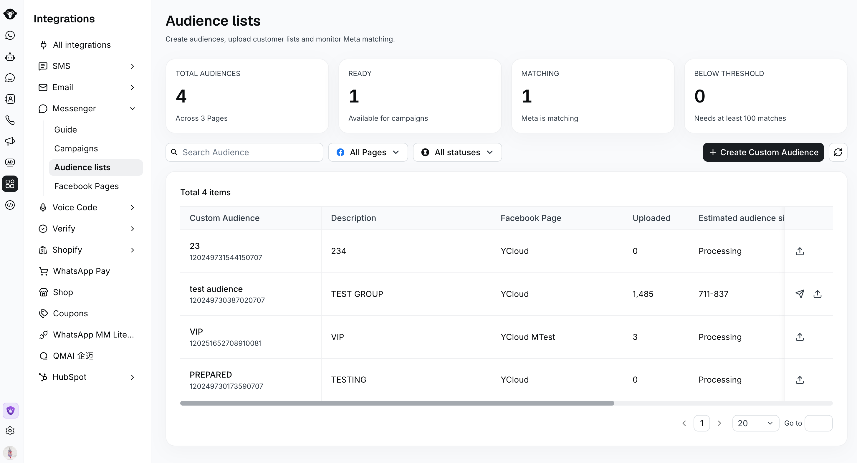This screenshot has height=463, width=857.
Task: Open Coupons in sidebar
Action: pyautogui.click(x=87, y=313)
